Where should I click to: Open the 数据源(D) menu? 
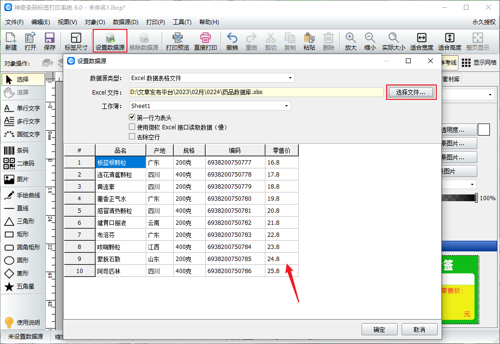pyautogui.click(x=125, y=22)
